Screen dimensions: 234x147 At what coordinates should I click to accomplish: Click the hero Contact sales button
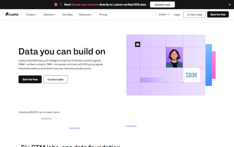[56, 79]
